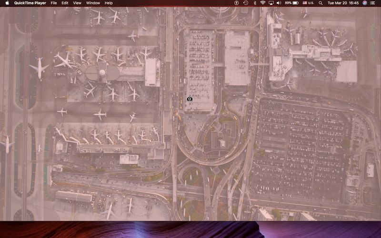Open the QuickTime Player application menu
Viewport: 381px width, 238px height.
pyautogui.click(x=30, y=3)
